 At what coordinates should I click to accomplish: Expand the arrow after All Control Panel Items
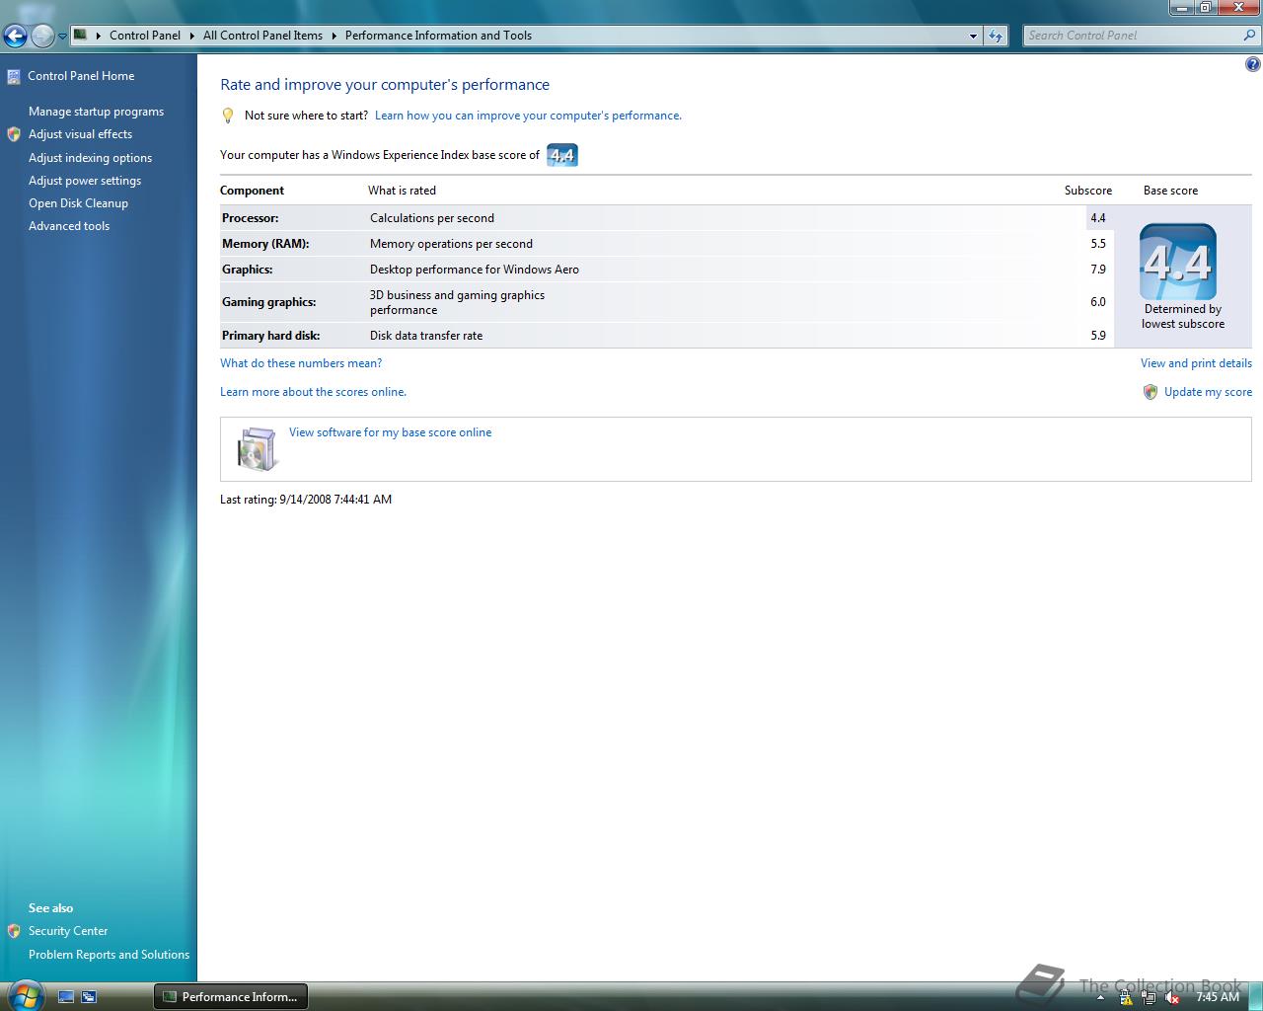click(334, 36)
